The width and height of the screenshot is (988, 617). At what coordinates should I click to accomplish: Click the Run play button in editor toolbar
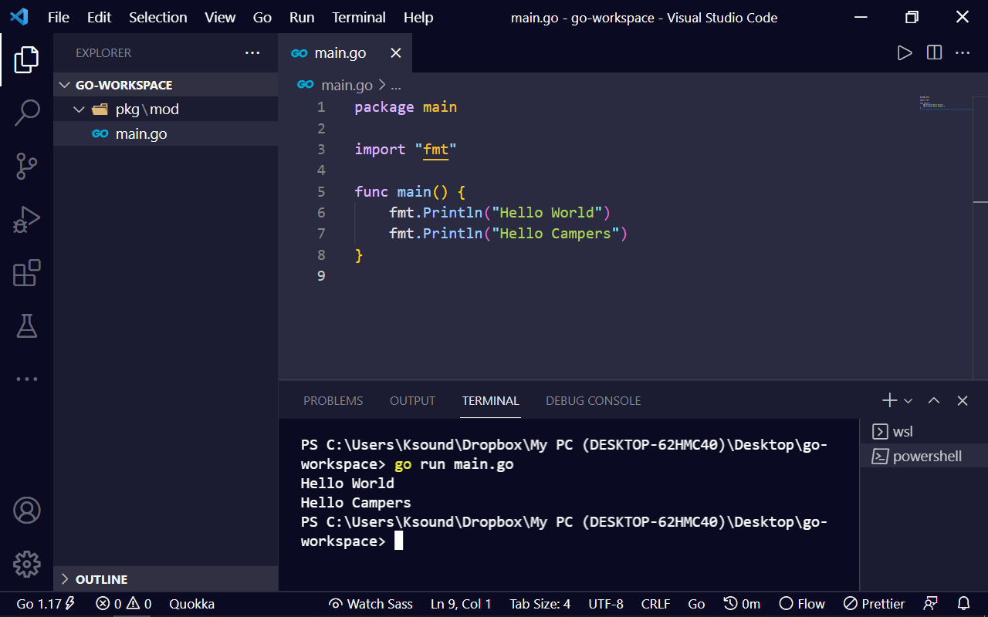[x=905, y=53]
